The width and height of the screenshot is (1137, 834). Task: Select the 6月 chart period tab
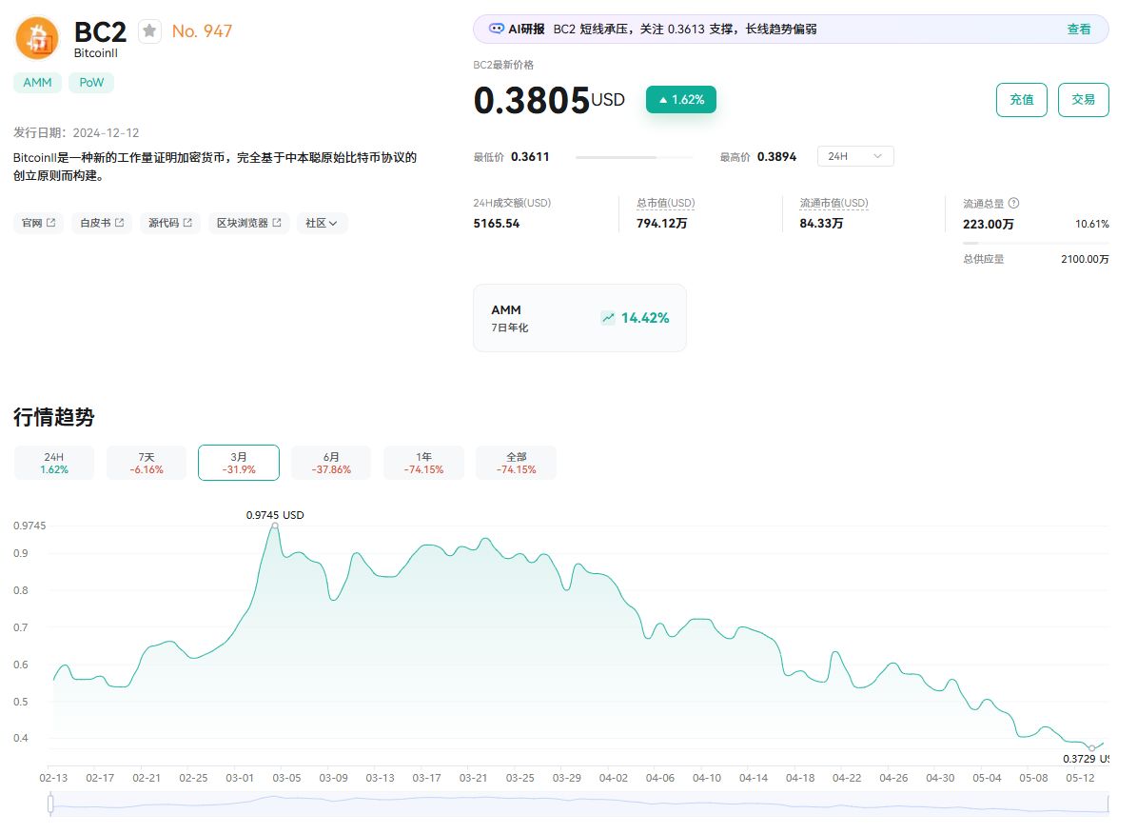(x=331, y=463)
